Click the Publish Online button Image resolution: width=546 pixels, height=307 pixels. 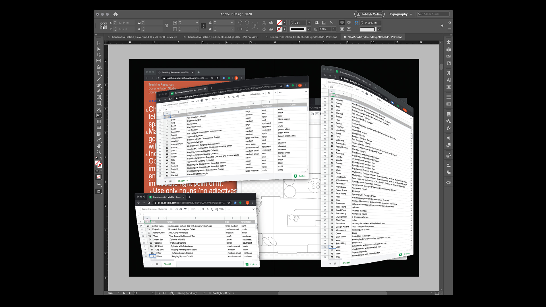pos(369,14)
